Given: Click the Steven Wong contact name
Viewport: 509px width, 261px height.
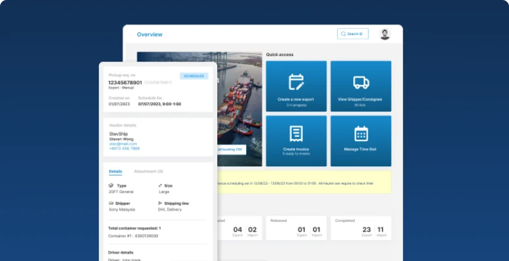Looking at the screenshot, I should pos(121,139).
